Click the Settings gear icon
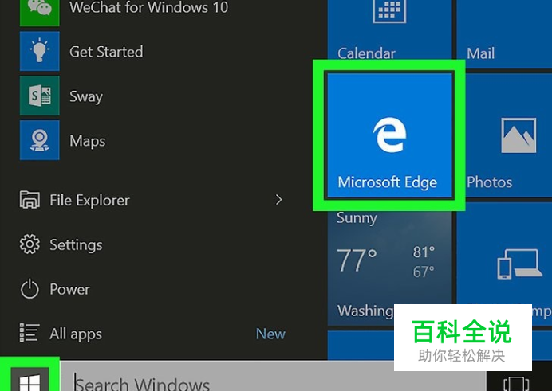 coord(30,244)
